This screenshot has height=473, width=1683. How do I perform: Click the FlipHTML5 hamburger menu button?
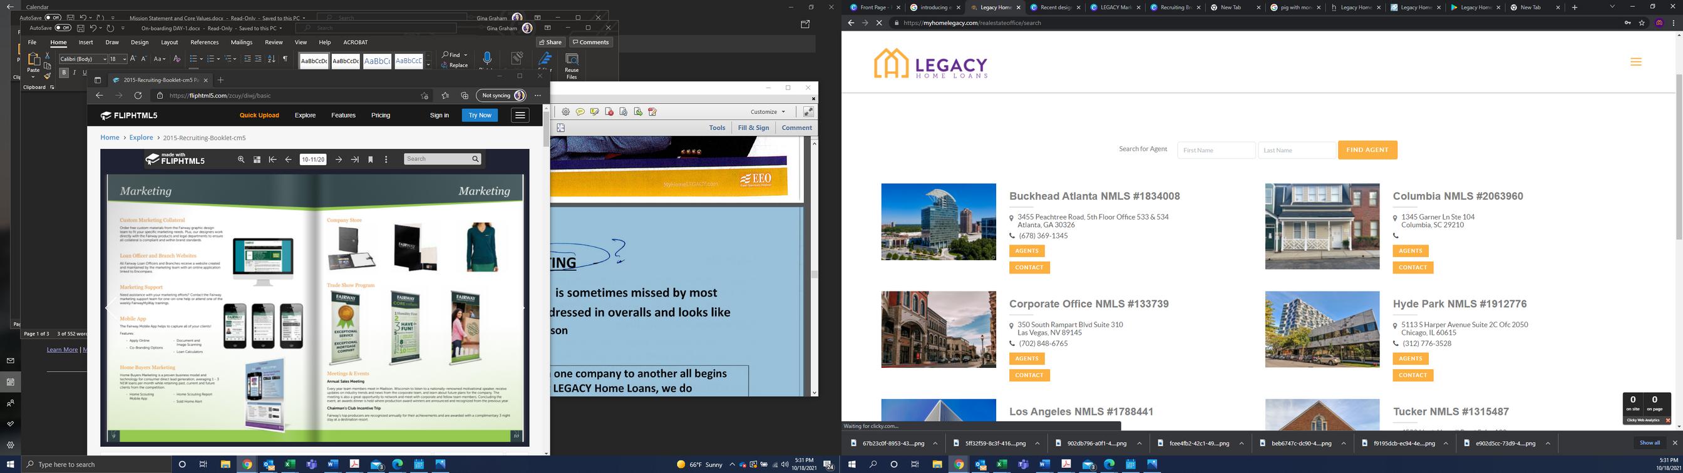tap(520, 115)
